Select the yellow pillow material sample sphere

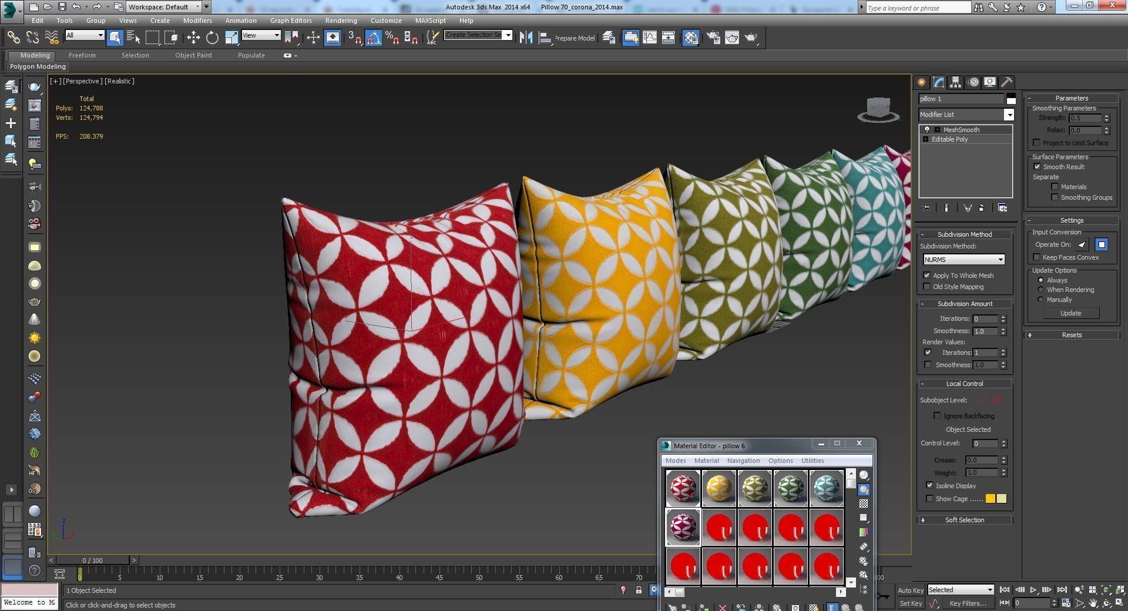719,488
